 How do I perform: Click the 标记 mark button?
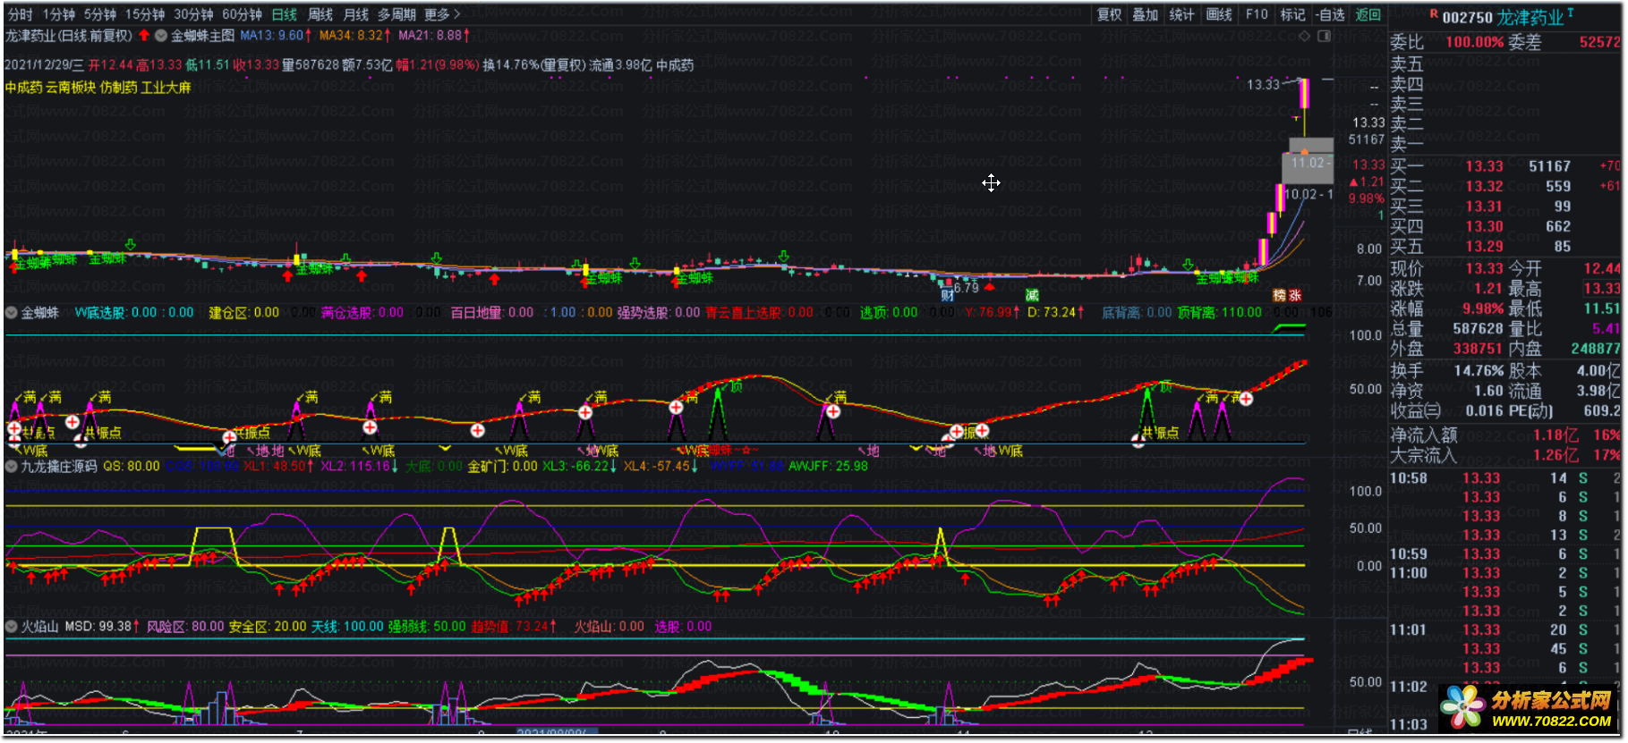(x=1292, y=14)
